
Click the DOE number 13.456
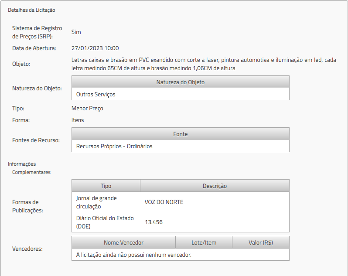pos(154,222)
